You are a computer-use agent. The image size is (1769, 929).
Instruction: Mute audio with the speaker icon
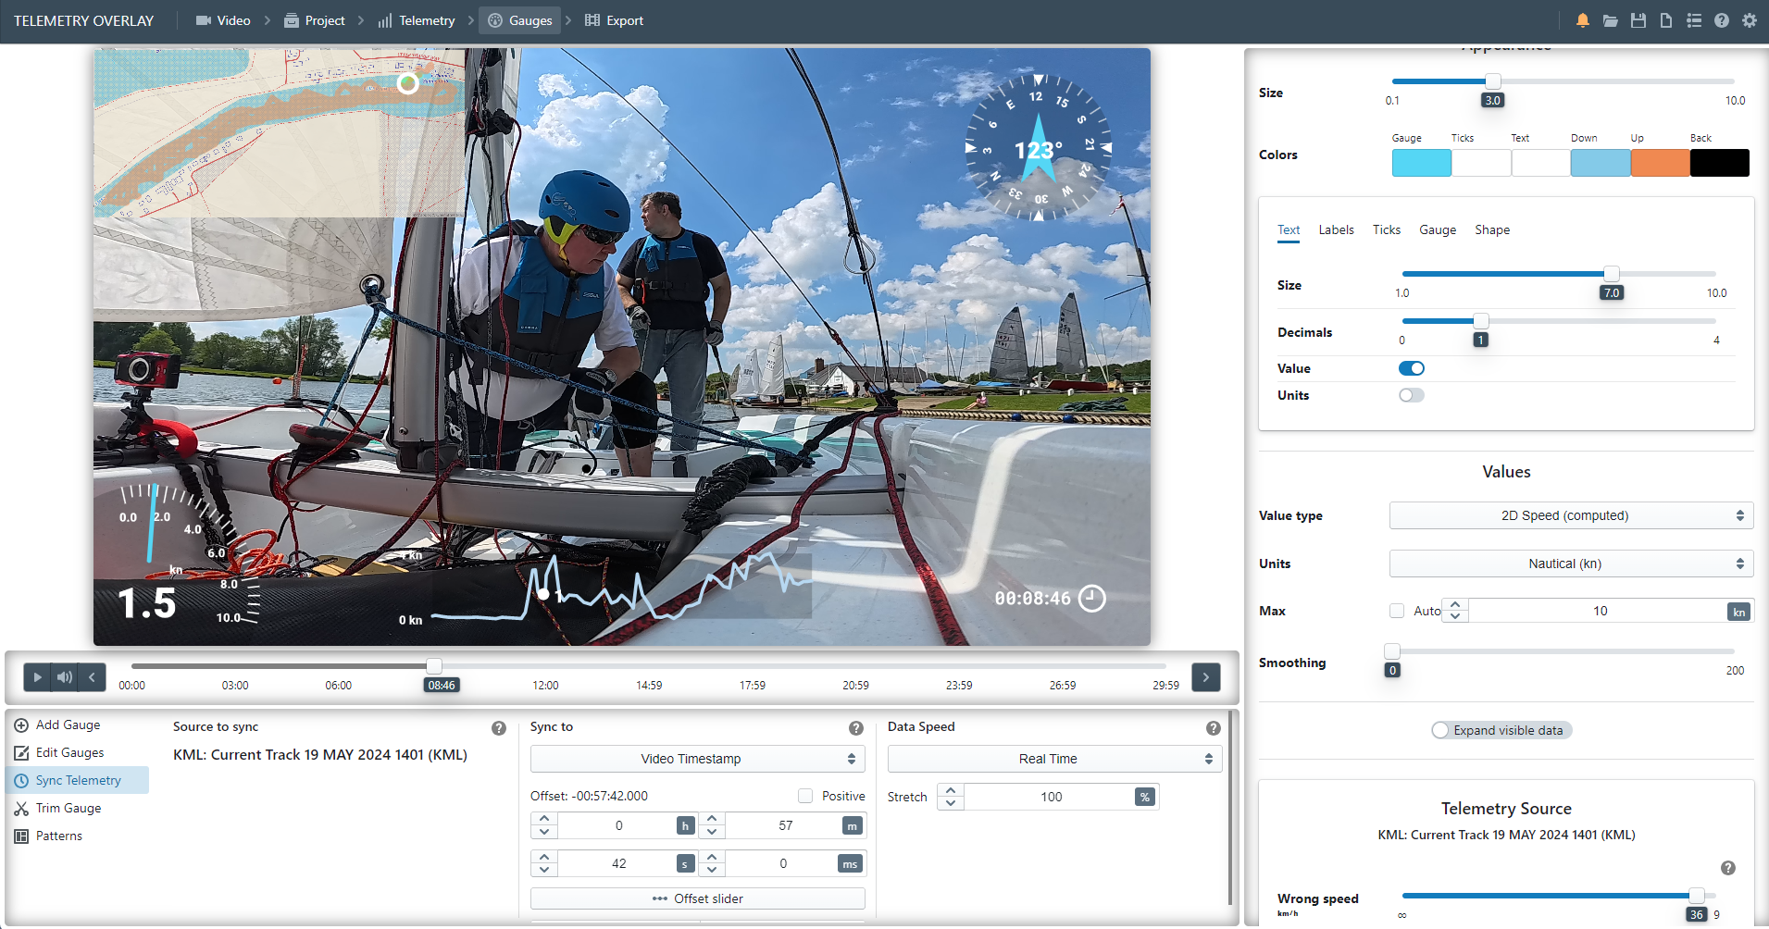pyautogui.click(x=64, y=677)
